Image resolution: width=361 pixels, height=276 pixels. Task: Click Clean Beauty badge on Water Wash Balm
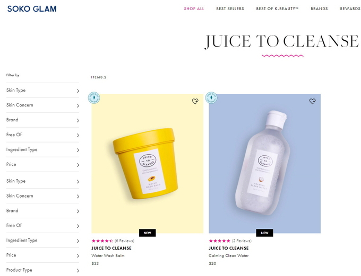pos(94,98)
